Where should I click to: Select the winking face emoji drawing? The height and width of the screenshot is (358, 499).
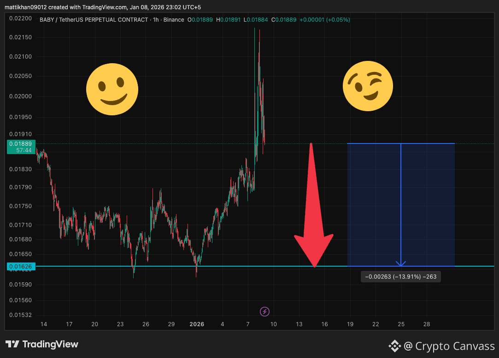click(x=368, y=86)
